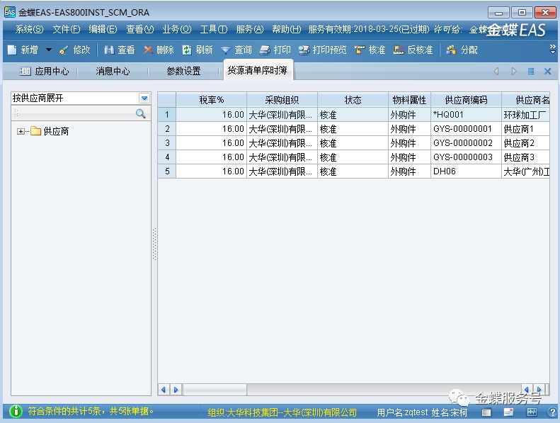The image size is (560, 423).
Task: Open the tab list icon
Action: (x=531, y=71)
